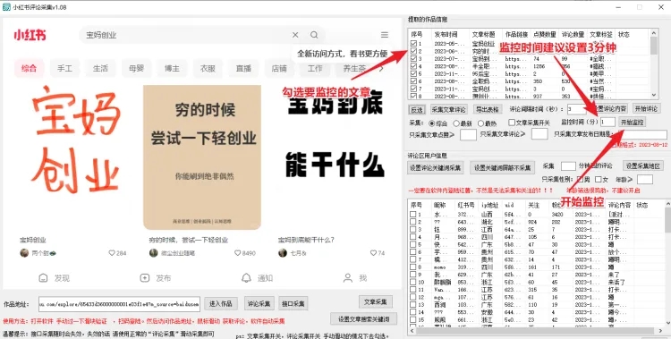Open the 微尘创业随笔 author avatar

click(154, 253)
